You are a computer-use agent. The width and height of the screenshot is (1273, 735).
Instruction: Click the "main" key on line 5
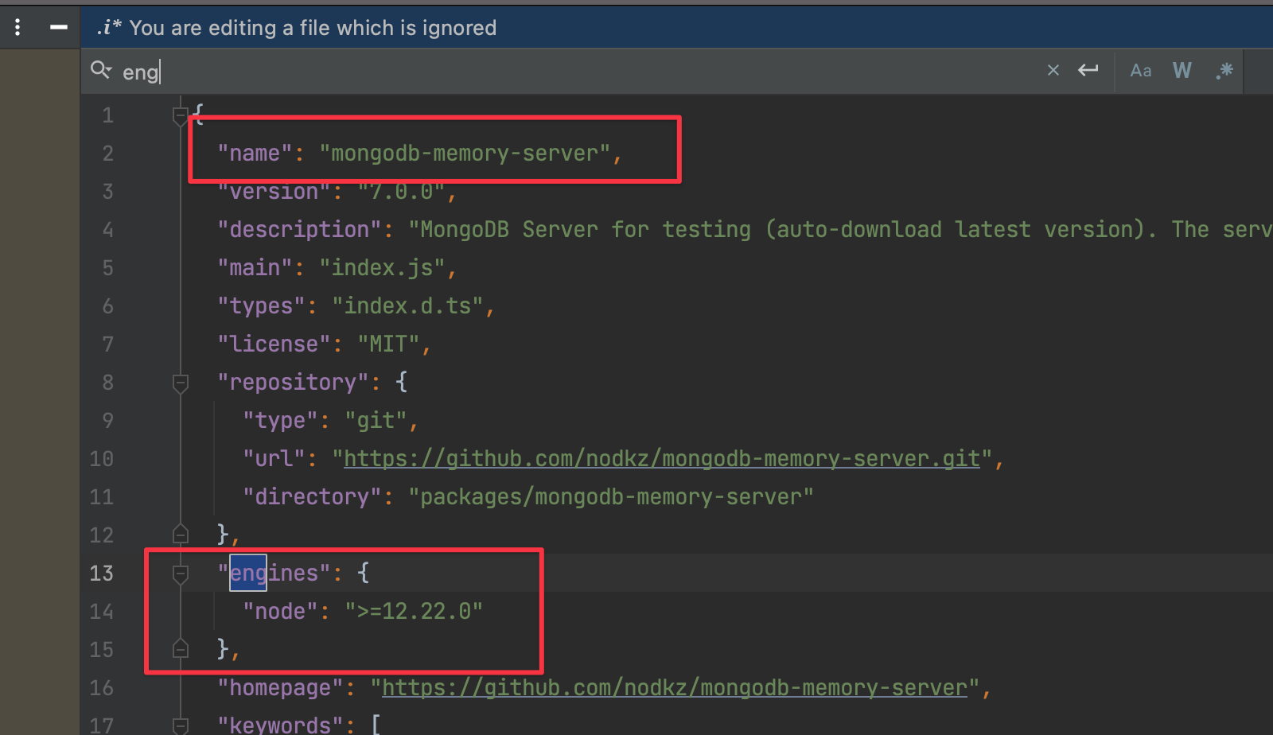click(255, 268)
